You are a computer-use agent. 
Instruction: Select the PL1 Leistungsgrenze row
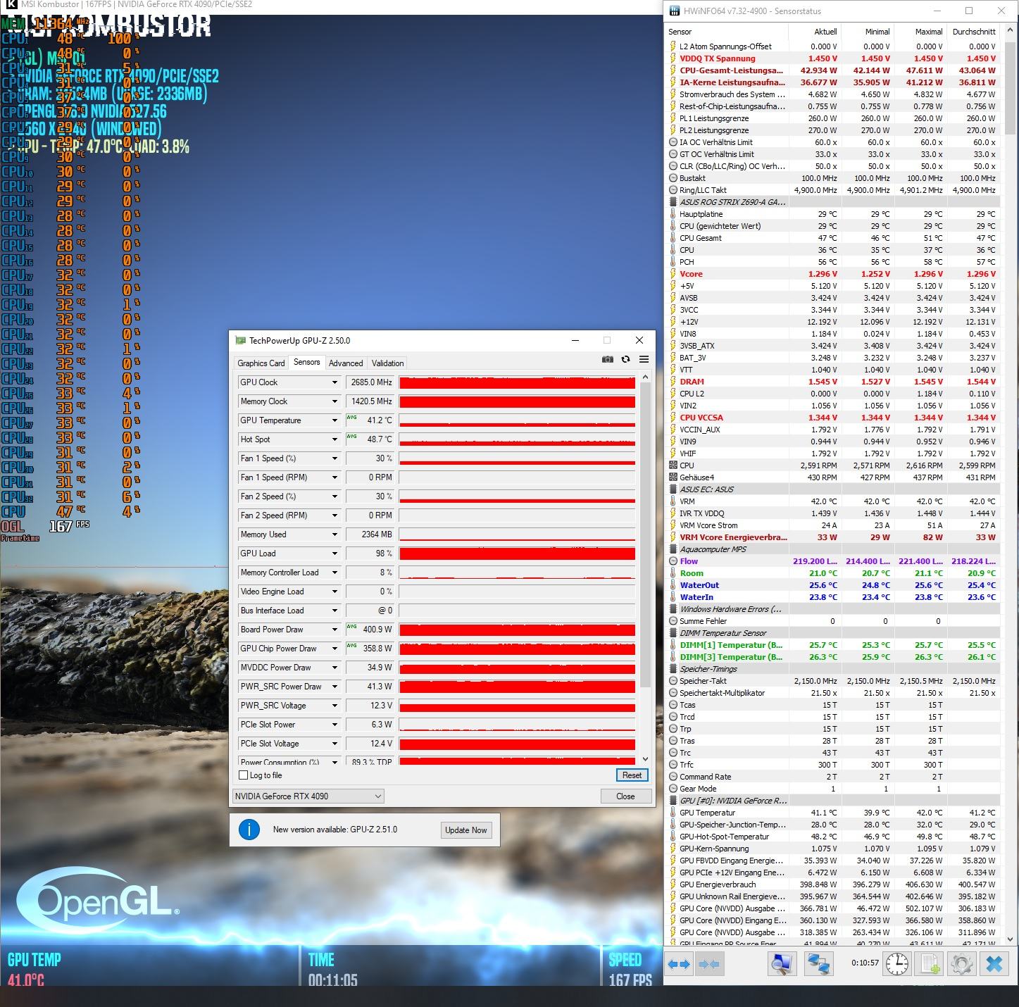click(832, 118)
